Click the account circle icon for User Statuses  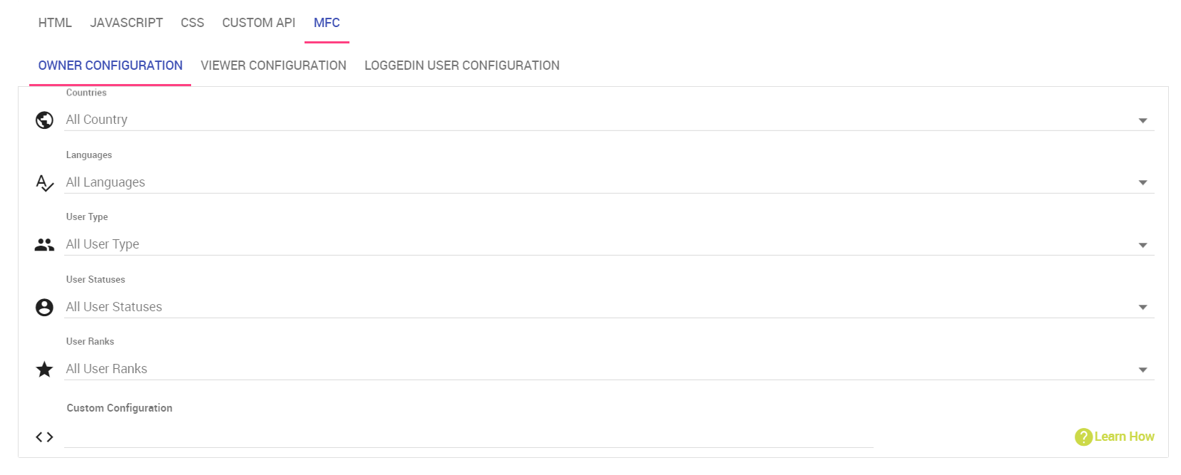(44, 307)
